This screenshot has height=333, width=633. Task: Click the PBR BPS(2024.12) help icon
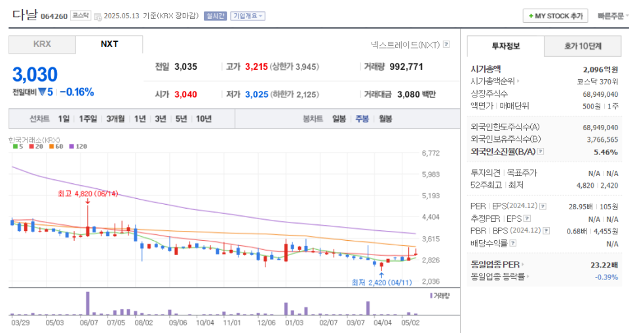pos(547,231)
